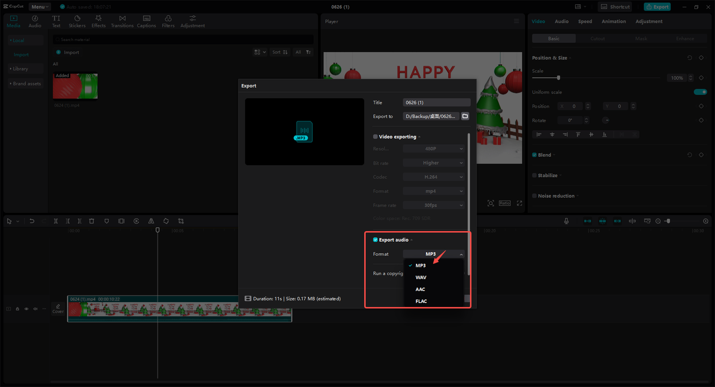Click the timeline crop icon

coord(181,221)
